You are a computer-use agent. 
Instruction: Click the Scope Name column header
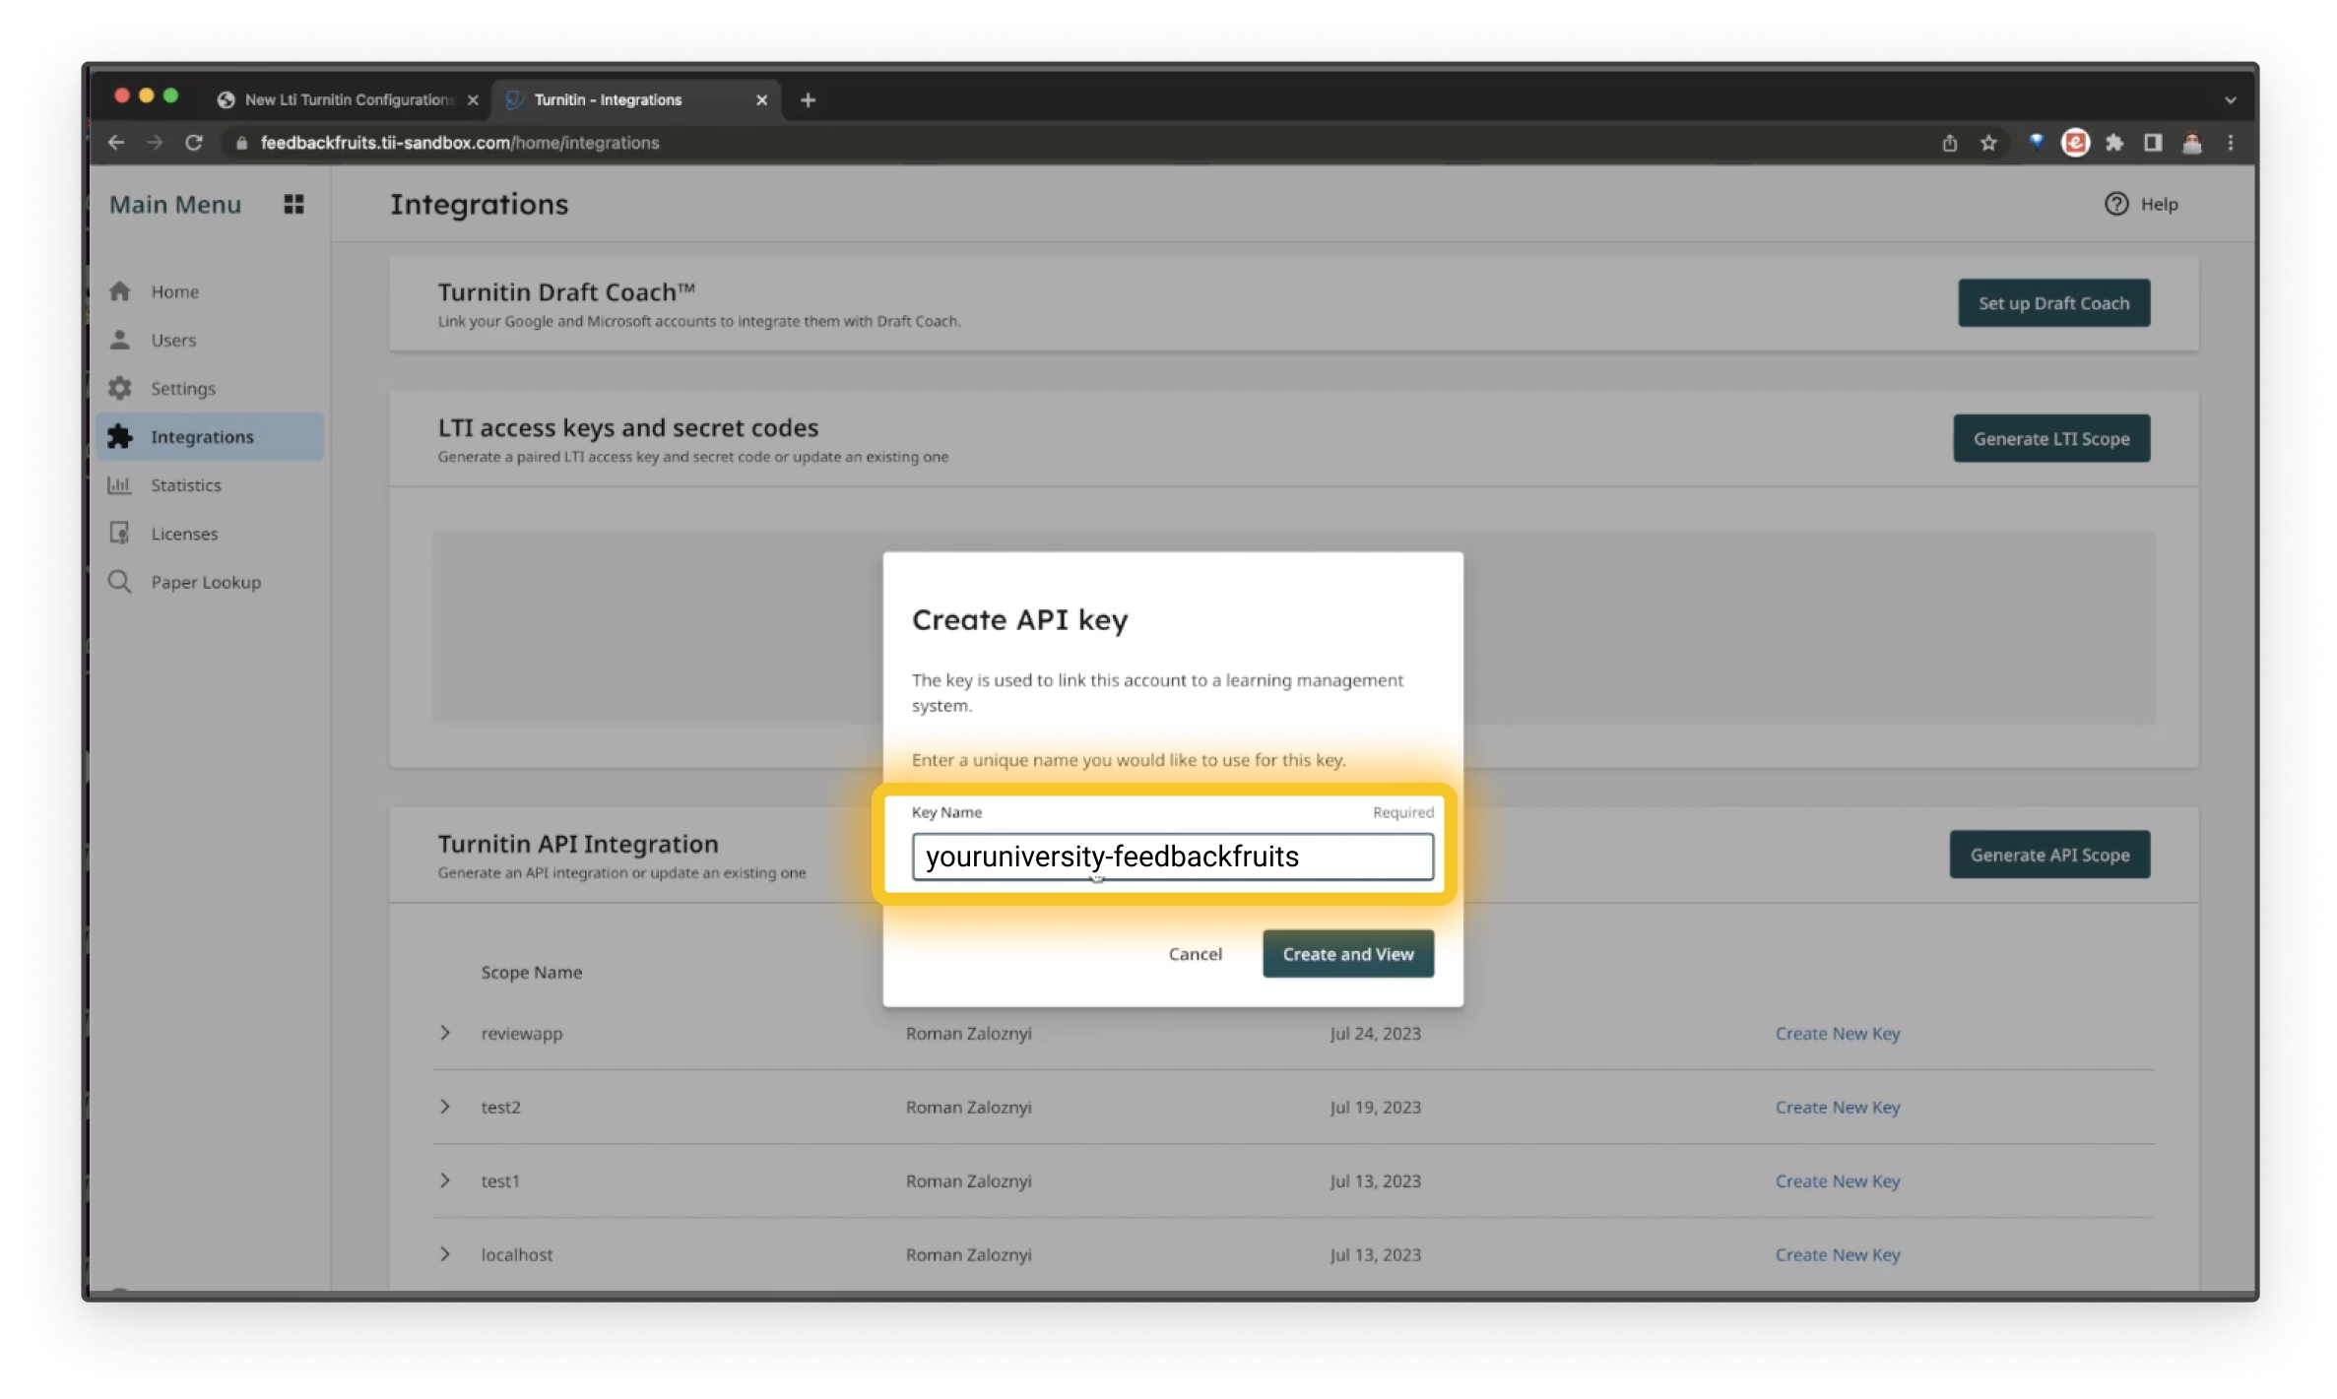(531, 972)
